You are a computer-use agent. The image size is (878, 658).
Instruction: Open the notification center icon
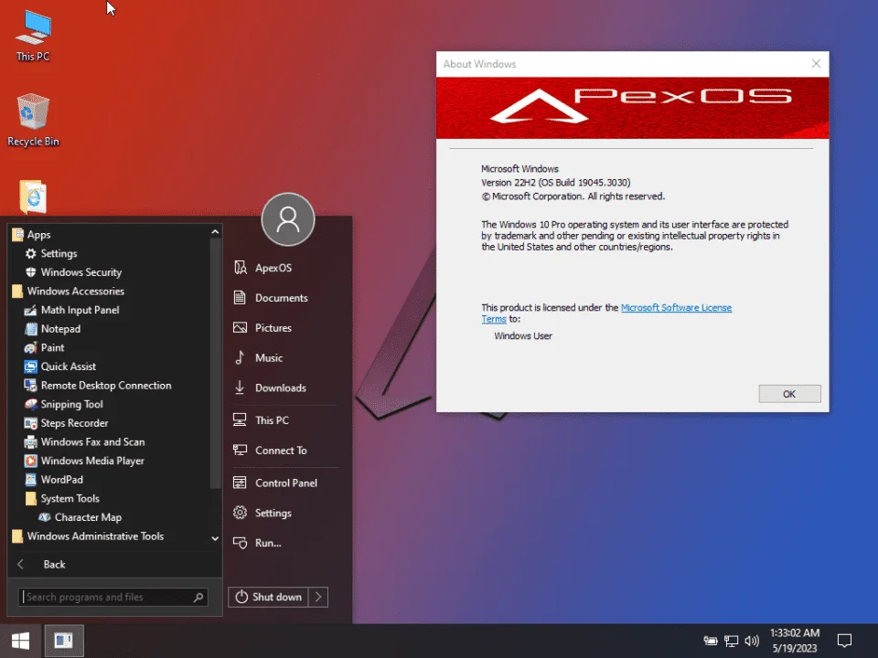pyautogui.click(x=844, y=640)
